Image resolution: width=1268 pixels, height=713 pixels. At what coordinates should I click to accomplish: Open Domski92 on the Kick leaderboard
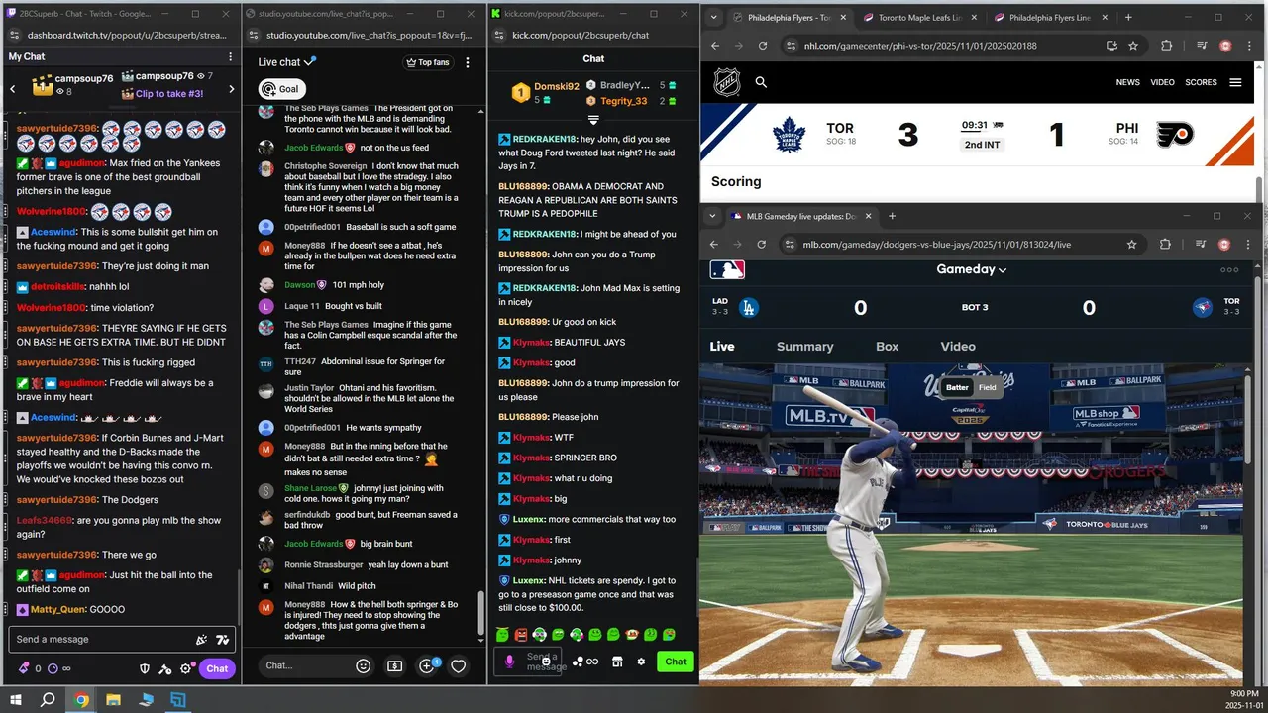[557, 86]
